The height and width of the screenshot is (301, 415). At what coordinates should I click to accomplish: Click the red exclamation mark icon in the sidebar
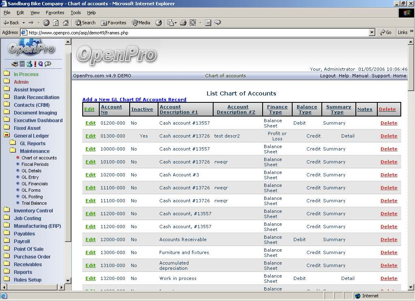coord(35,64)
